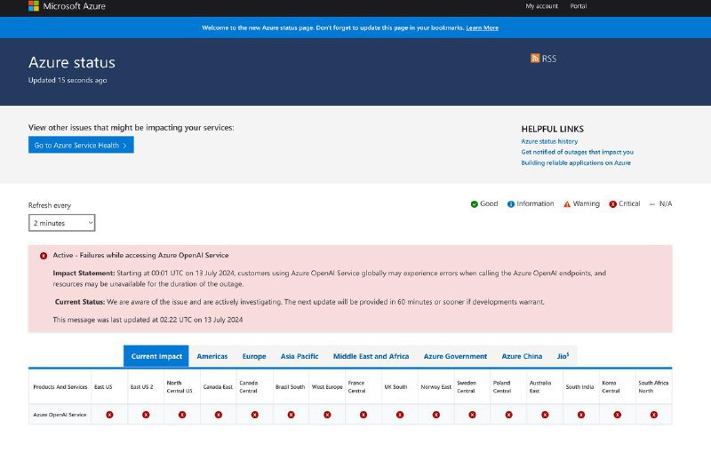Click the Learn More link in banner
711x476 pixels.
click(482, 28)
